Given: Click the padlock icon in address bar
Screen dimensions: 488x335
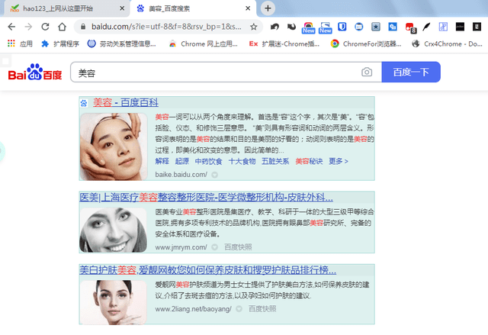Looking at the screenshot, I should (83, 27).
